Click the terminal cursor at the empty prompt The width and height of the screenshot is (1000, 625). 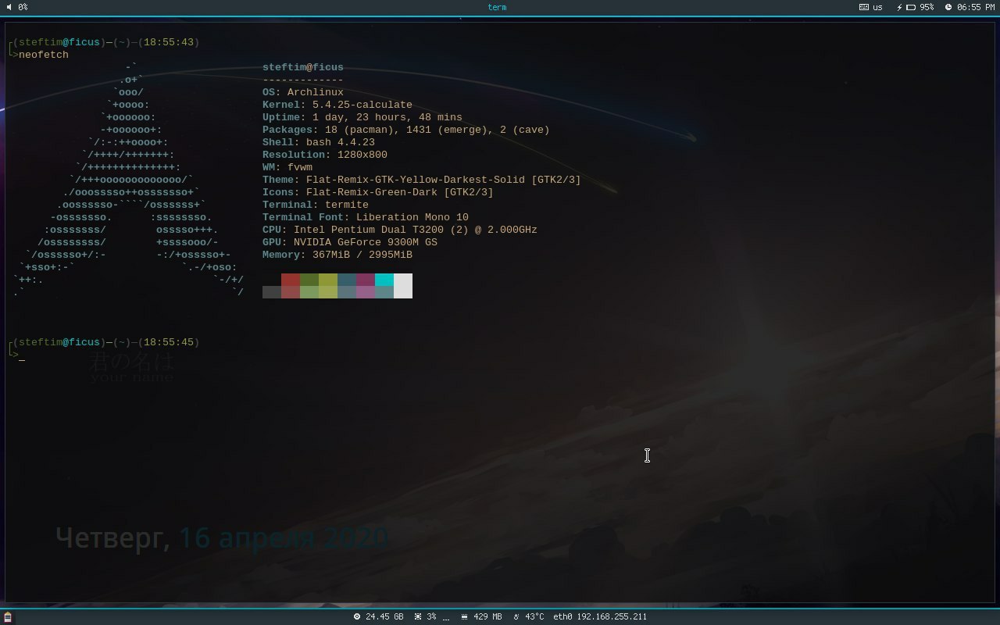click(x=22, y=359)
